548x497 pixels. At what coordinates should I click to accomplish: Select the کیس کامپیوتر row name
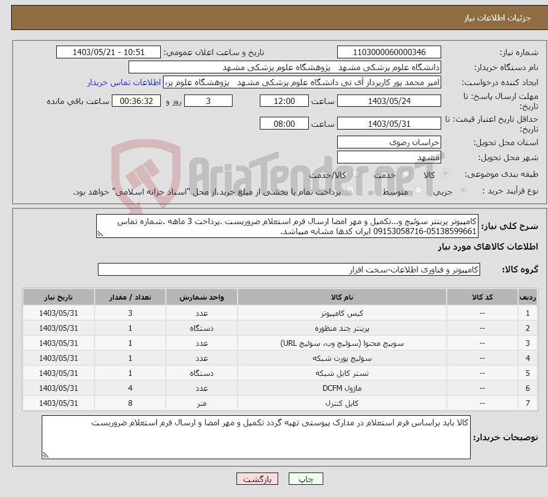click(342, 314)
